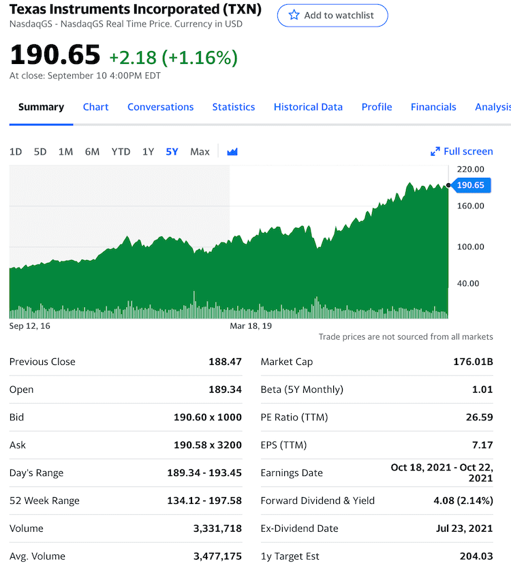The image size is (511, 572).
Task: Open the Conversations tab
Action: click(160, 107)
